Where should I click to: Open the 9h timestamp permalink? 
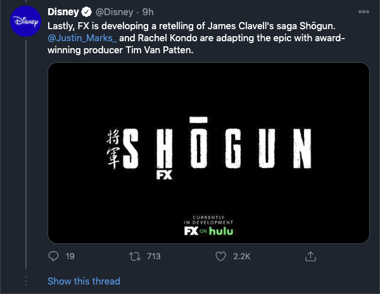148,12
